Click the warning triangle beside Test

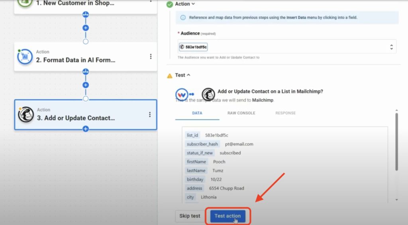click(170, 76)
